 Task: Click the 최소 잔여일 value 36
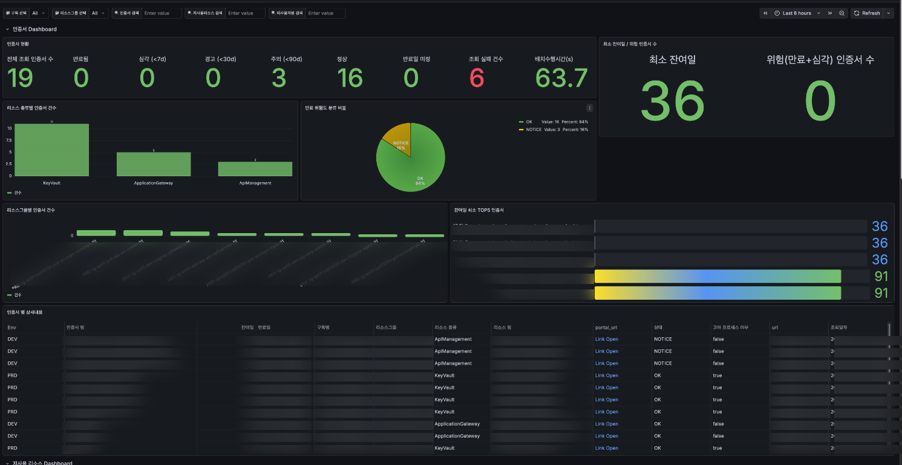point(673,101)
